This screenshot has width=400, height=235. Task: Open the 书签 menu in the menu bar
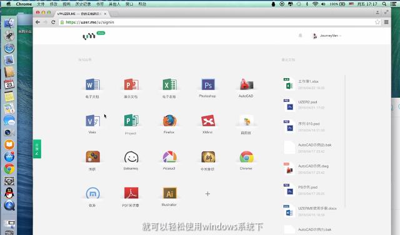point(100,4)
